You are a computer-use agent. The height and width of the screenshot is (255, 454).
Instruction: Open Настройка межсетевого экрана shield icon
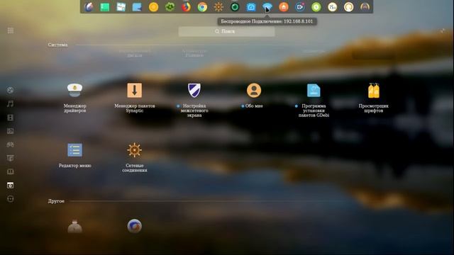tap(194, 90)
